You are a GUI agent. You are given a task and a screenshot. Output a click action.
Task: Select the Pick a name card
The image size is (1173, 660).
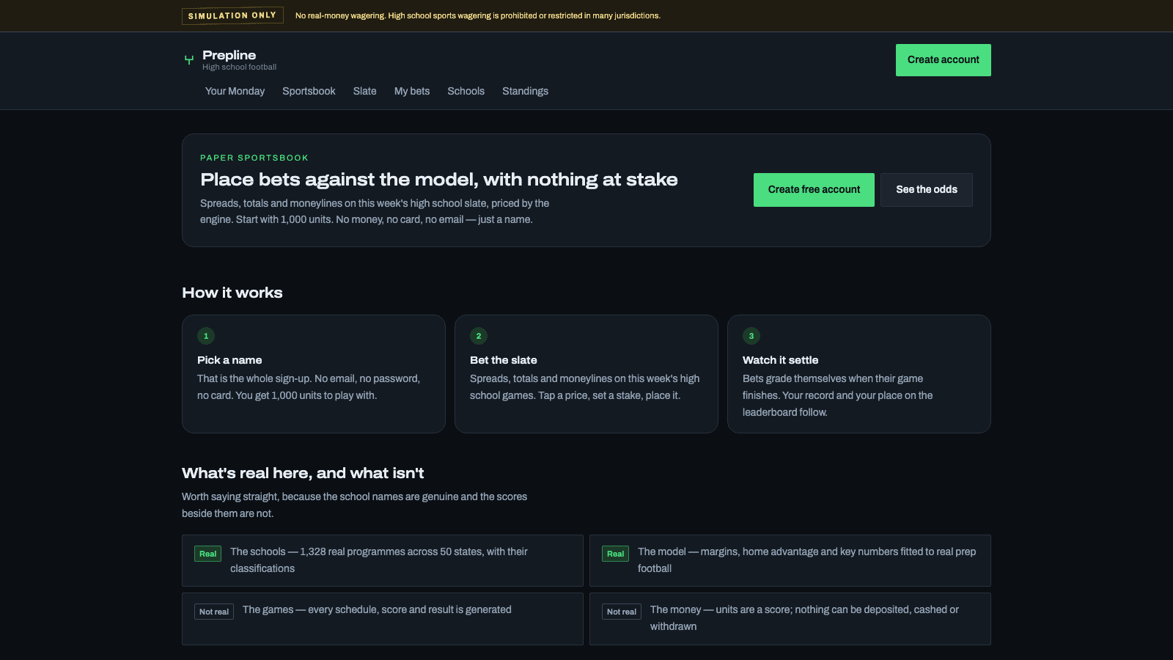(x=314, y=374)
